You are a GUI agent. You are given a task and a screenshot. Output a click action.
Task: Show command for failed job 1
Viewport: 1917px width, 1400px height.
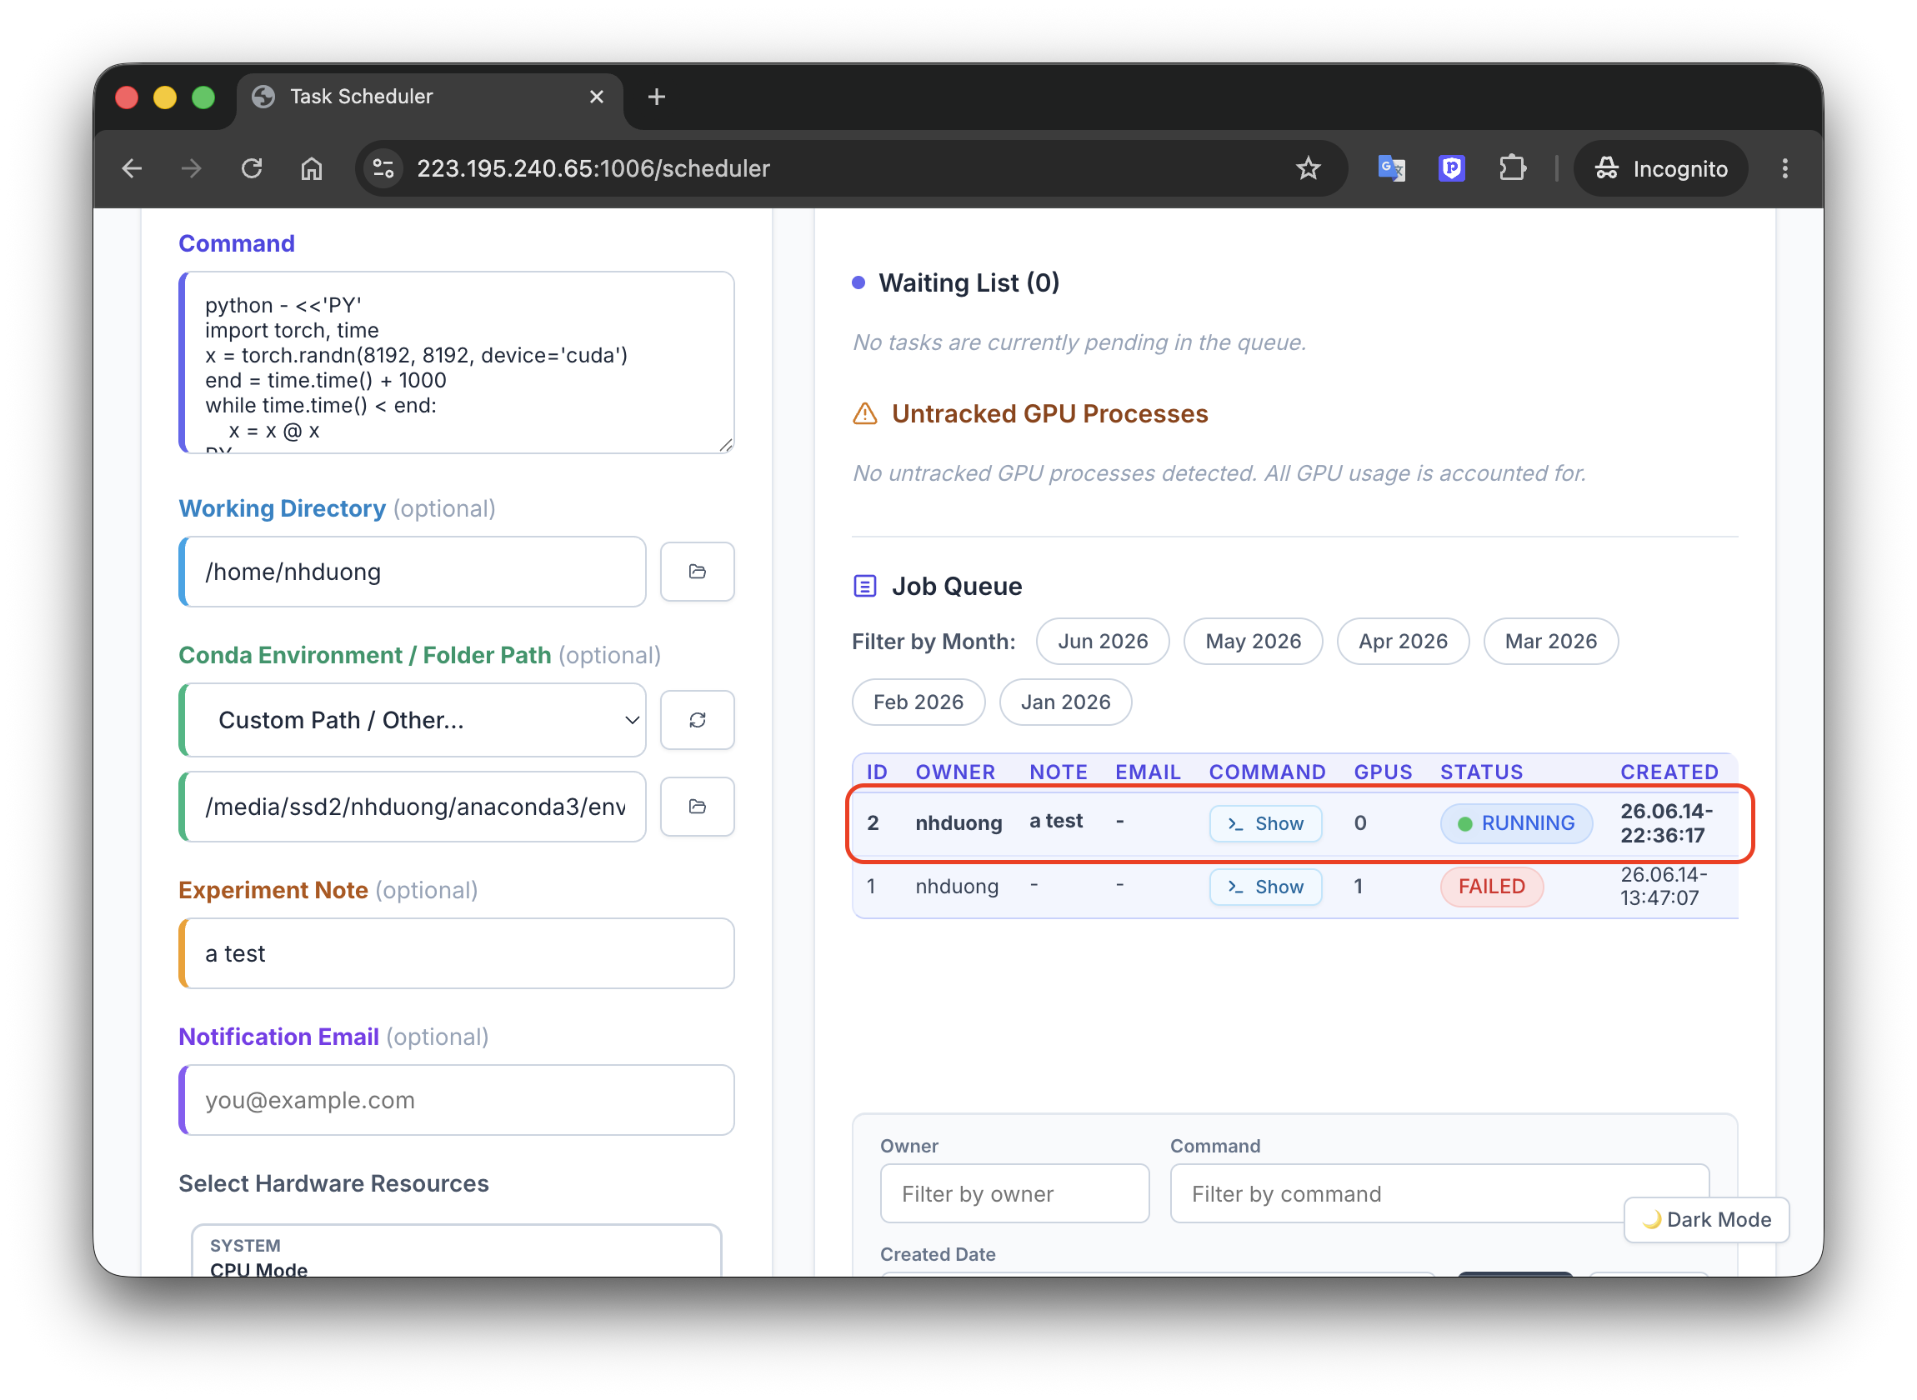(x=1265, y=887)
